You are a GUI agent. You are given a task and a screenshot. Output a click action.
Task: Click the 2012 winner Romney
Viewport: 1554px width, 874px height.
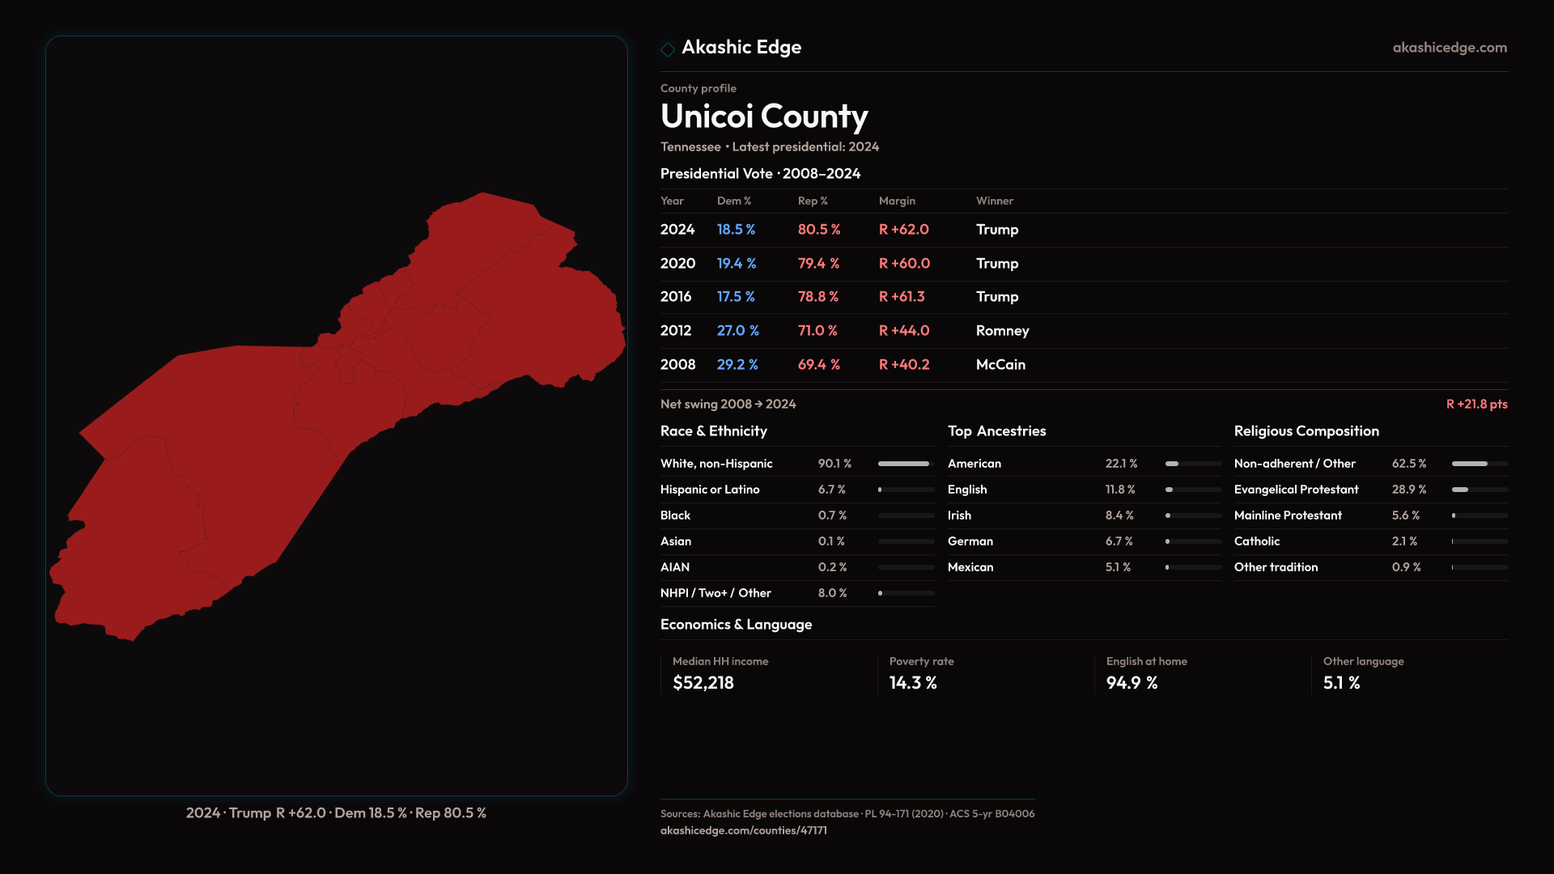1002,331
